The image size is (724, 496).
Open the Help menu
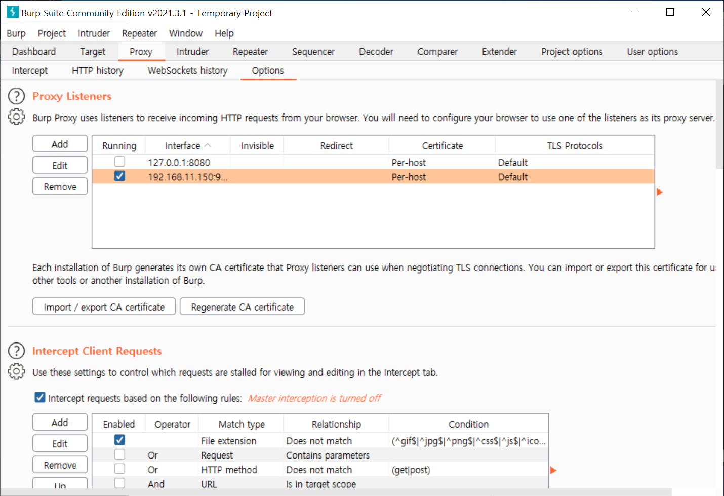(224, 33)
